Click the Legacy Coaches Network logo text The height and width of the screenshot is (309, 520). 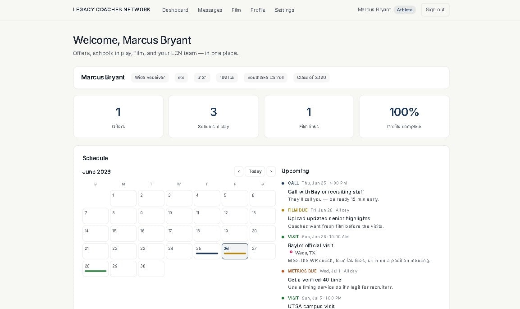112,9
